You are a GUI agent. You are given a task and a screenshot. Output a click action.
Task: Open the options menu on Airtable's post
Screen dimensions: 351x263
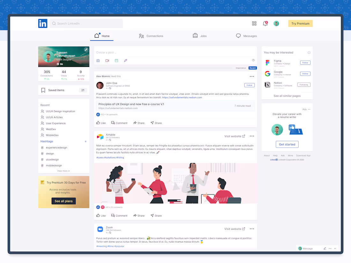coord(252,135)
